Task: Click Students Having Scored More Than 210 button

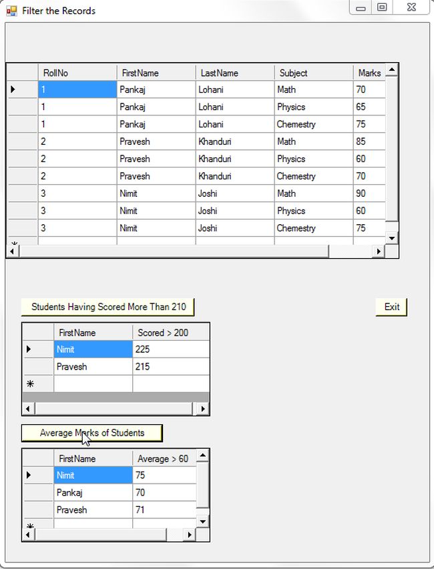Action: pos(107,307)
